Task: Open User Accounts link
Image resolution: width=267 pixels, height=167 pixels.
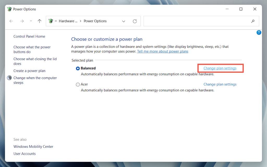Action: (25, 153)
